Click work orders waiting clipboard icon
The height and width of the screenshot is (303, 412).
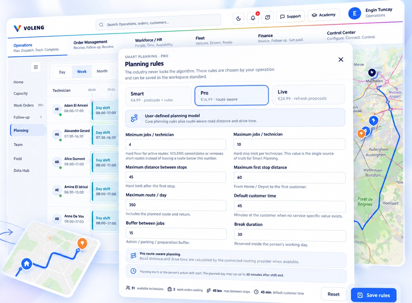(170, 289)
